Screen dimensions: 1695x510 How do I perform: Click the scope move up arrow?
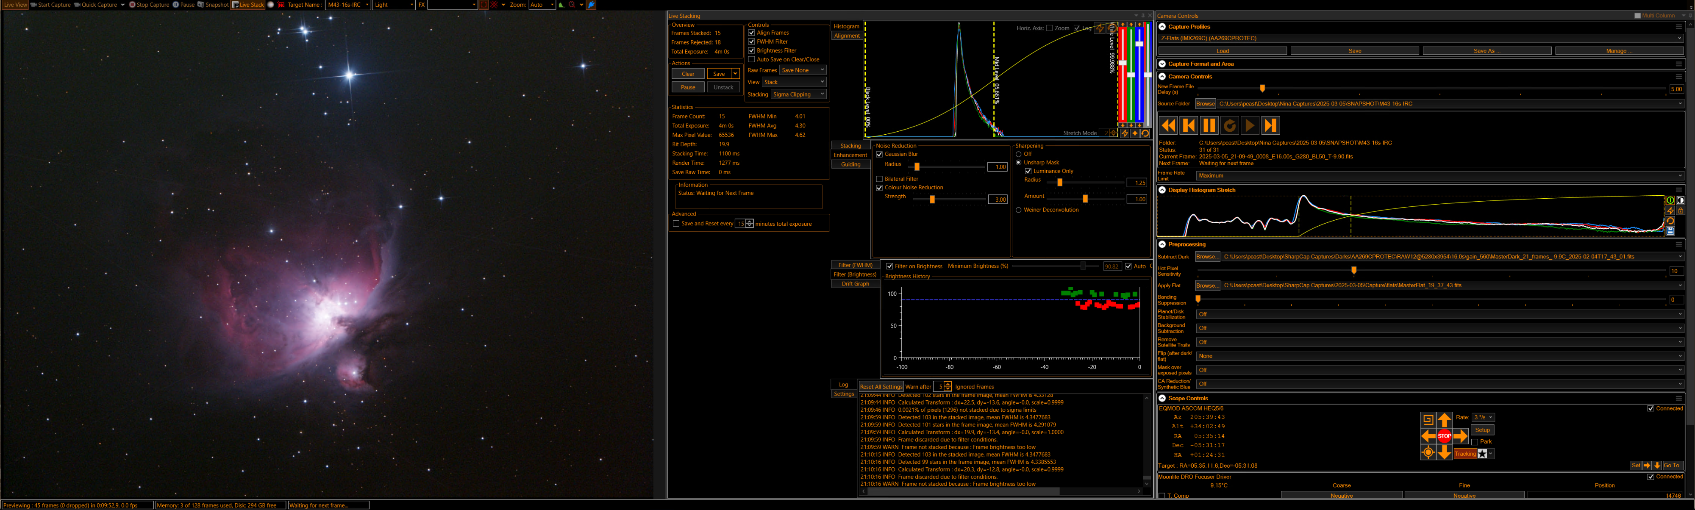point(1444,419)
